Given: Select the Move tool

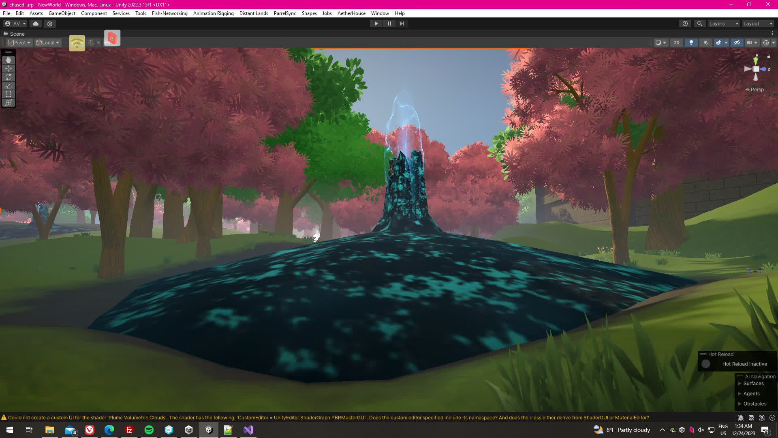Looking at the screenshot, I should 9,69.
